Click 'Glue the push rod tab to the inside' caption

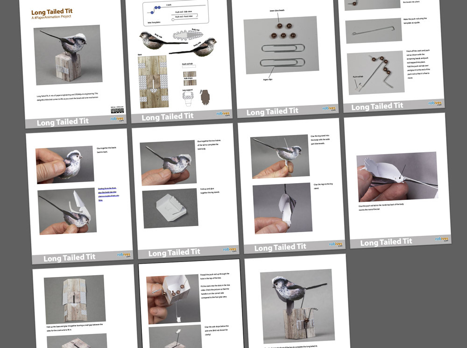coord(381,207)
